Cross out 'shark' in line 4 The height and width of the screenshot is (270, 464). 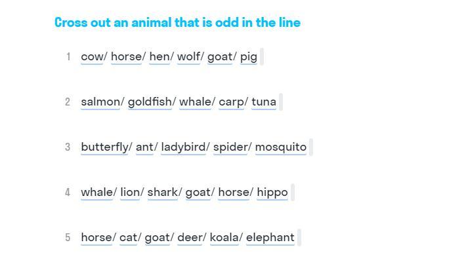163,192
